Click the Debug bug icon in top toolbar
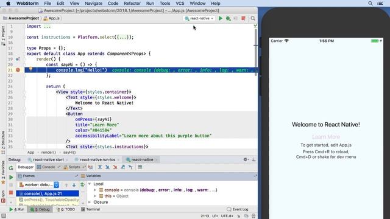 228,18
